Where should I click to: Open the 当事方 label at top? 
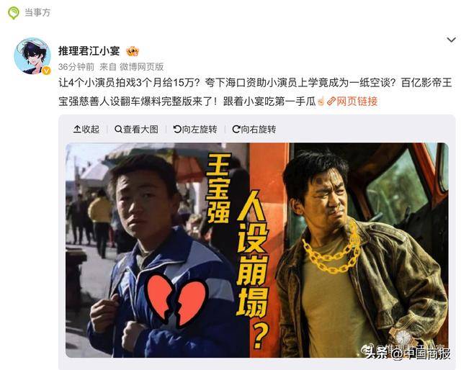(37, 13)
